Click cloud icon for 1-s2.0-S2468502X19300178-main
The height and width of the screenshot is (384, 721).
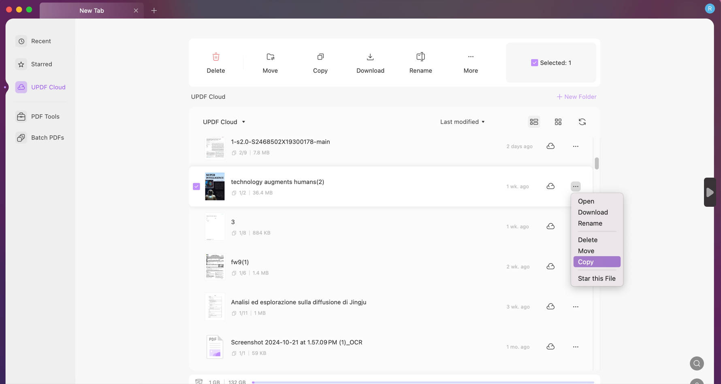click(x=550, y=146)
